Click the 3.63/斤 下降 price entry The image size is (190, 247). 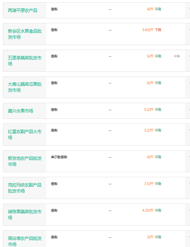coord(152,30)
